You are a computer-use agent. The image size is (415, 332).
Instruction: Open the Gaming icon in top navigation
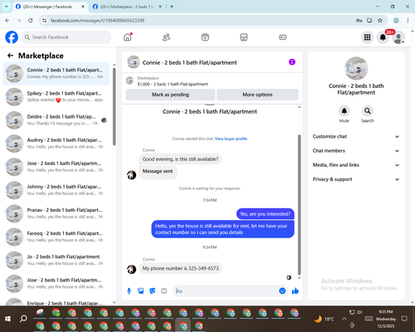(282, 37)
